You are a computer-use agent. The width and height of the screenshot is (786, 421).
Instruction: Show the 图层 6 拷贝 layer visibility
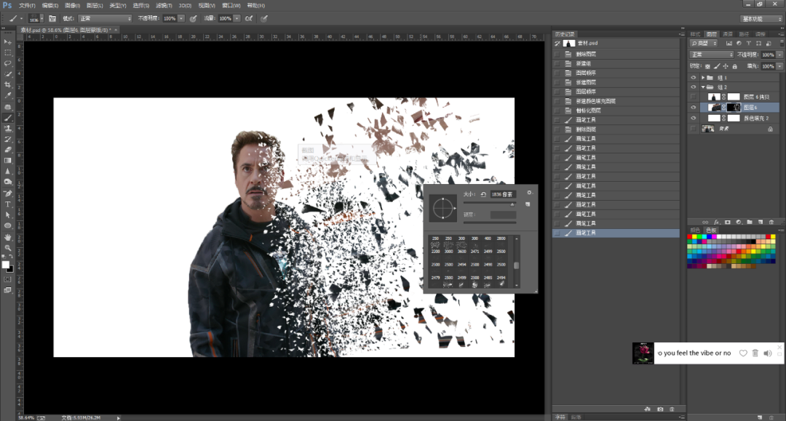pyautogui.click(x=694, y=97)
